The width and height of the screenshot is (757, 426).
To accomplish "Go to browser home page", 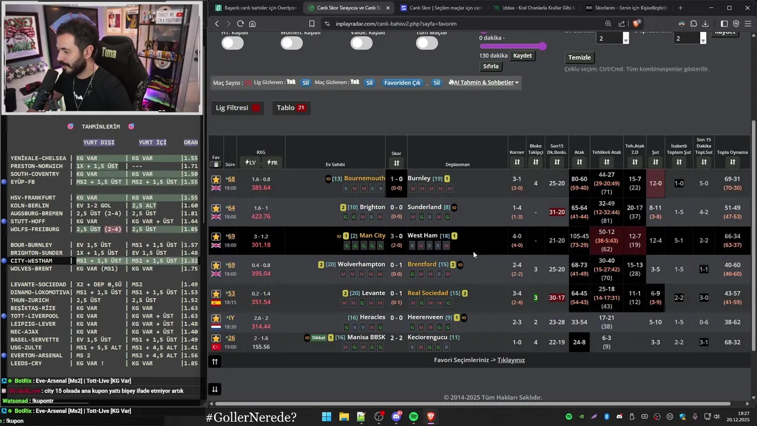I will (x=253, y=24).
